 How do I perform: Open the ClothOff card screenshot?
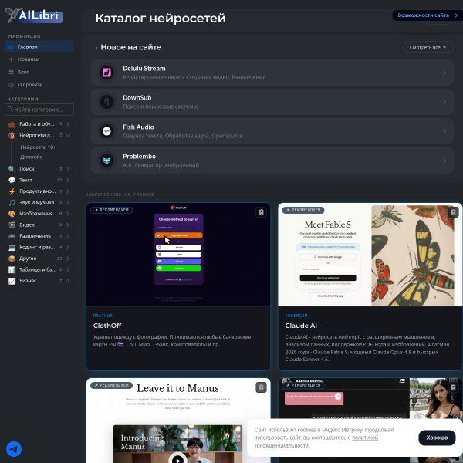pos(178,255)
